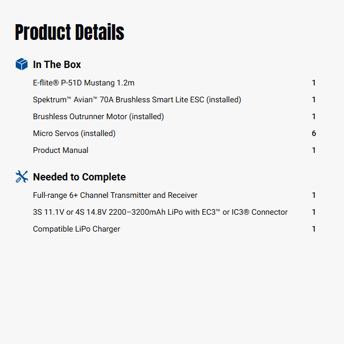Select Brushless Outrunner Motor entry
The height and width of the screenshot is (344, 344).
coord(98,116)
